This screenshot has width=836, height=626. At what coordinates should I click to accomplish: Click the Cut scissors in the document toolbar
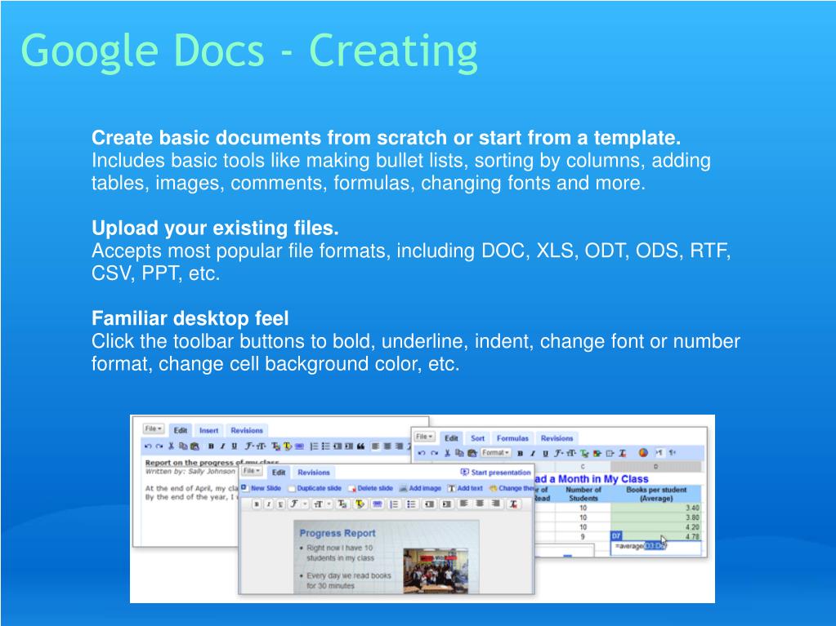click(x=171, y=446)
